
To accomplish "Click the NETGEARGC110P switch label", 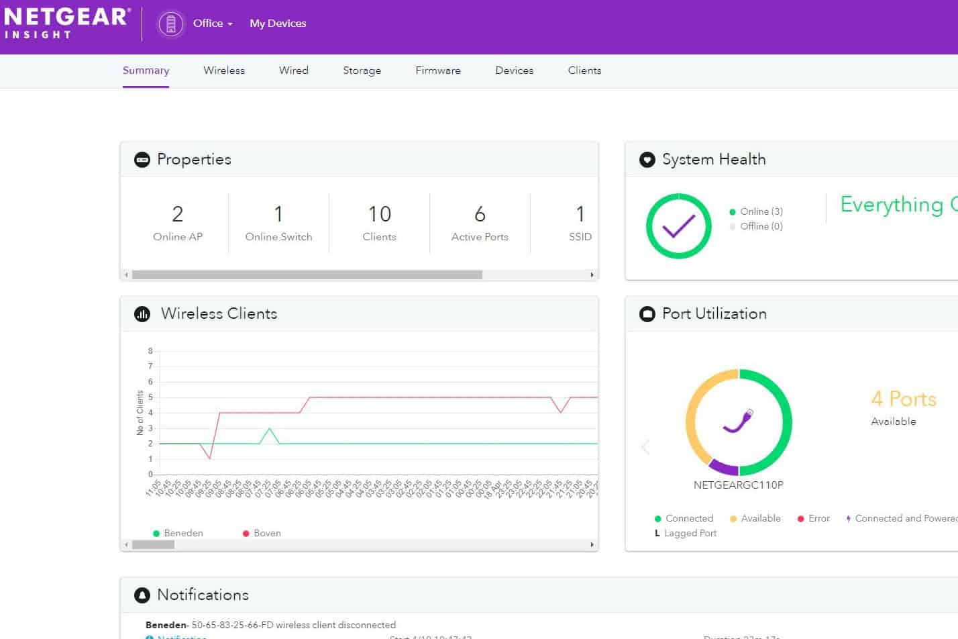I will pos(738,485).
